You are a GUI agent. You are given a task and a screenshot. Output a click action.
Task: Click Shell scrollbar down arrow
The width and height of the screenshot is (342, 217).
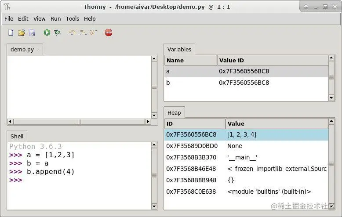[x=154, y=206]
